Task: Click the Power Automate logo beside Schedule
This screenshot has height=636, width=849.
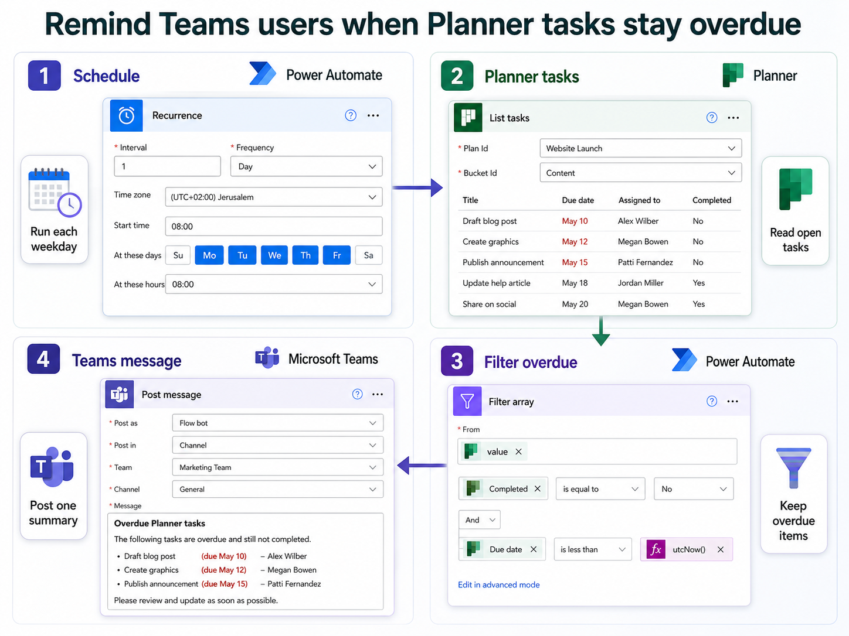Action: coord(263,74)
